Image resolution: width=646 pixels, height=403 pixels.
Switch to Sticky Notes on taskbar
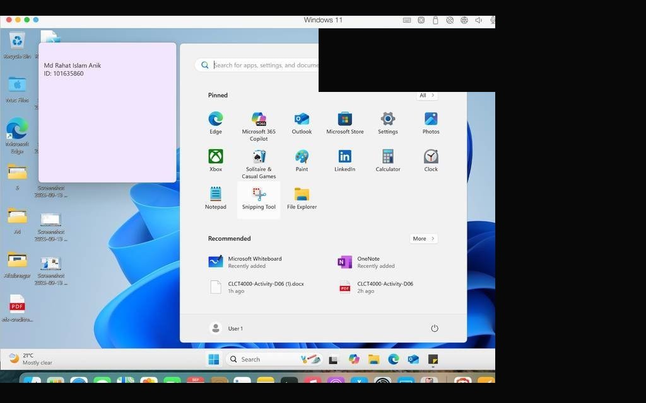click(433, 360)
